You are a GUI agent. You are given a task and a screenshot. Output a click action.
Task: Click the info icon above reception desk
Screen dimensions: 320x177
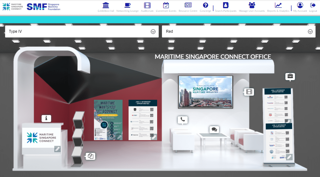pos(46,118)
